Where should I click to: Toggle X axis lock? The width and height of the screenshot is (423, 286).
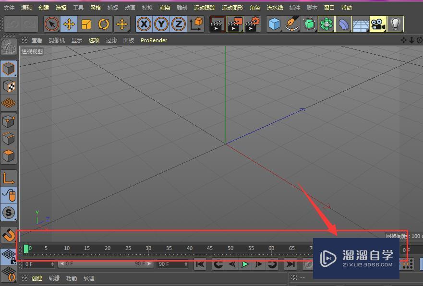[x=144, y=24]
